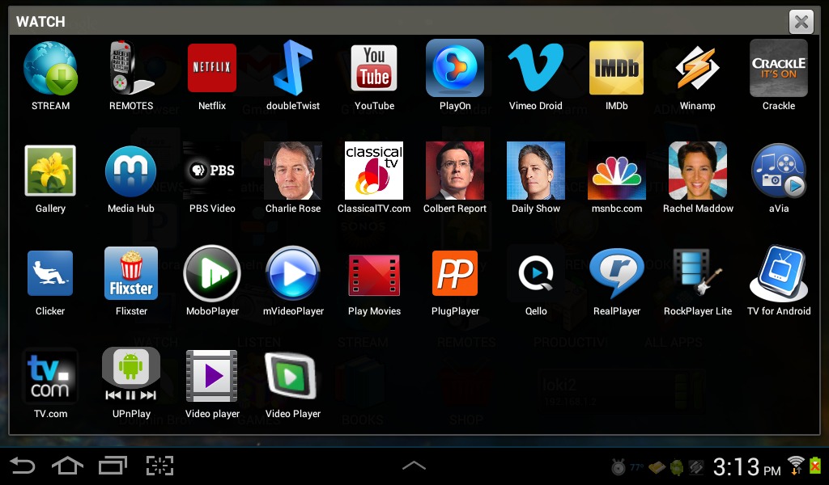Open the Qello app
This screenshot has height=485, width=829.
click(536, 273)
